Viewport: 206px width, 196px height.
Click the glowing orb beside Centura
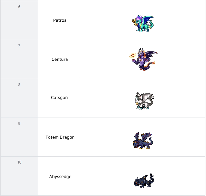133,55
